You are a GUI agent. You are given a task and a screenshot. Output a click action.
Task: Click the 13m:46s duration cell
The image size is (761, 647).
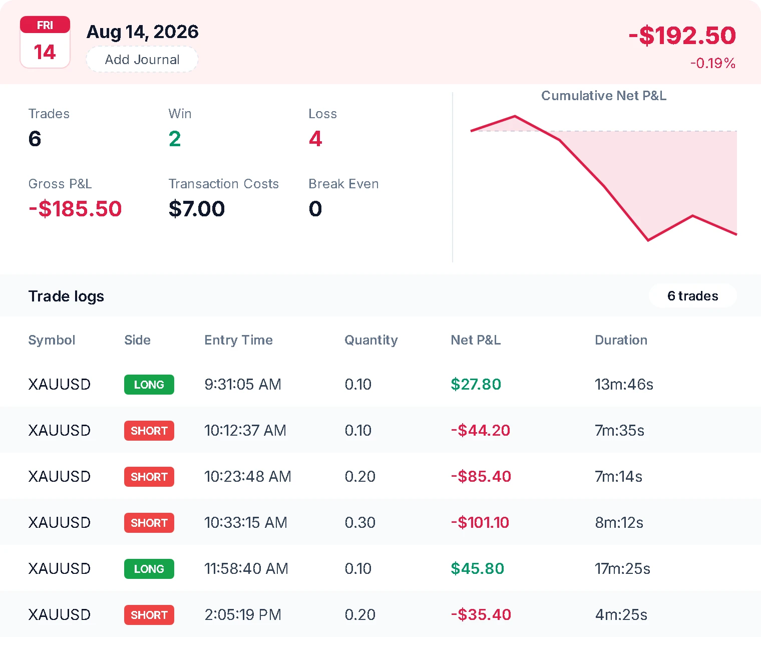(624, 384)
